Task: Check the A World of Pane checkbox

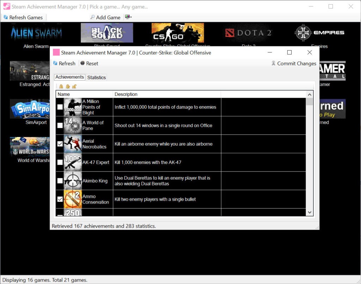Action: pos(60,125)
